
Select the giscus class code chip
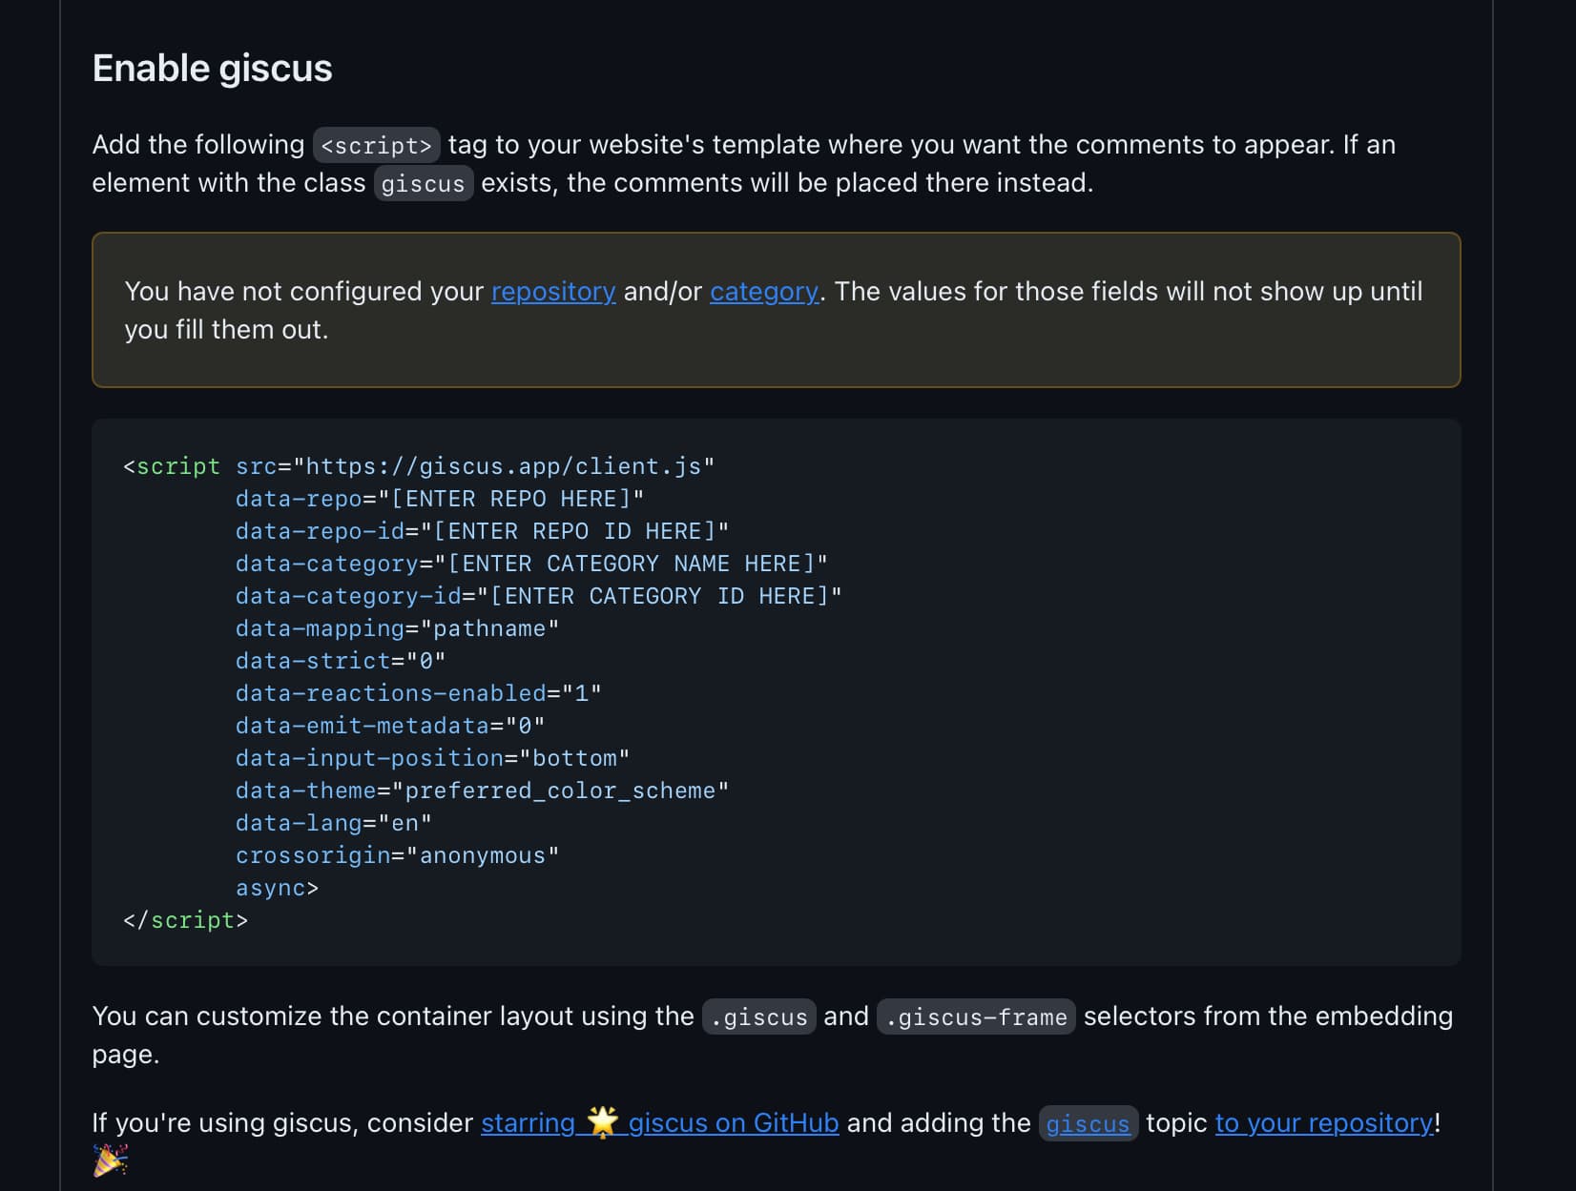coord(424,183)
